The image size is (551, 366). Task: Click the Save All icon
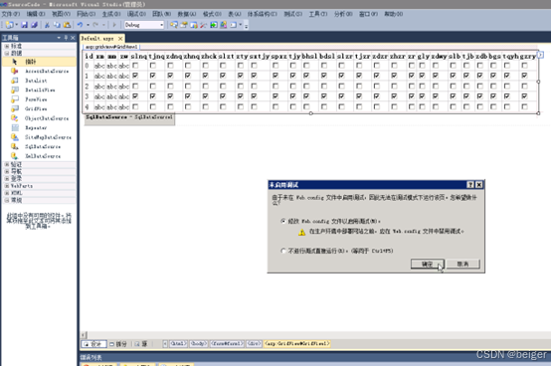(x=34, y=25)
